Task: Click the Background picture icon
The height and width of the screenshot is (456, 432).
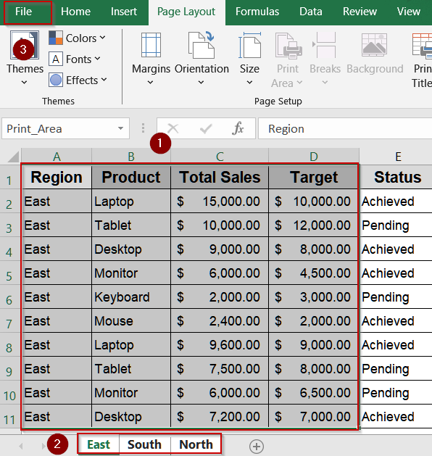Action: pyautogui.click(x=374, y=45)
